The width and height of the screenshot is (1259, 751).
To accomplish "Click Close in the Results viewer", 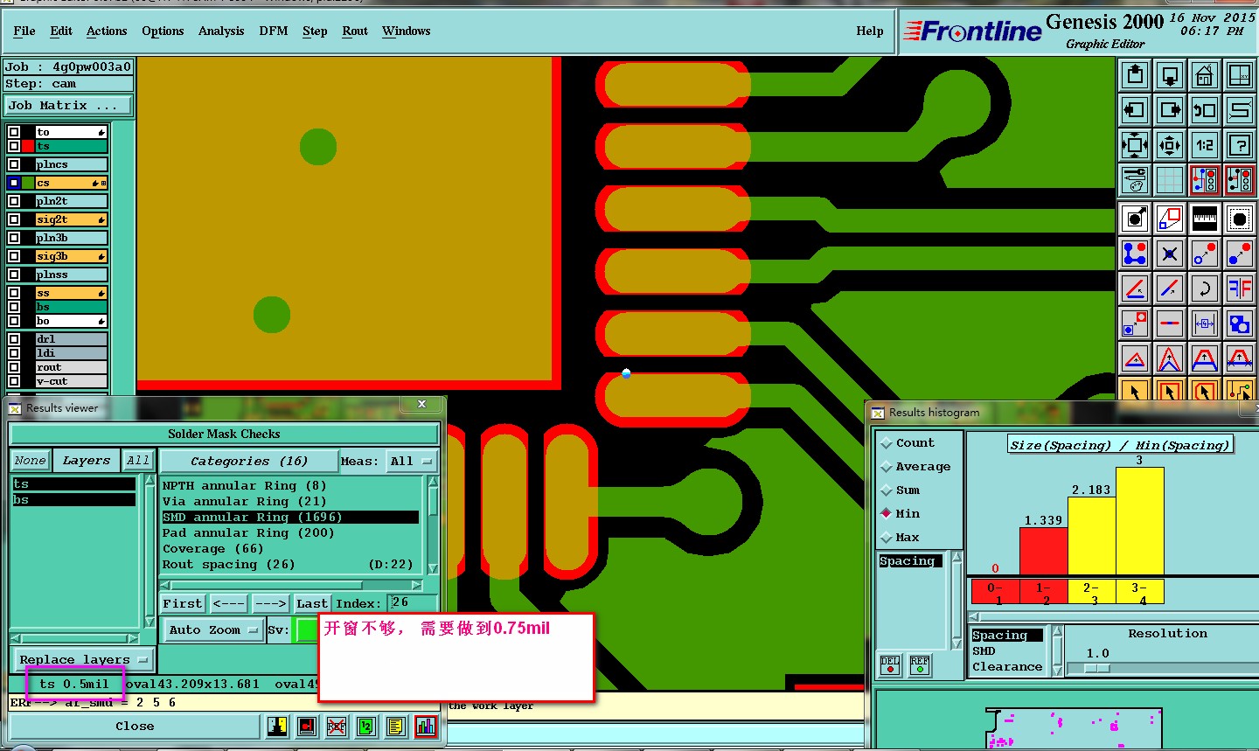I will point(135,726).
